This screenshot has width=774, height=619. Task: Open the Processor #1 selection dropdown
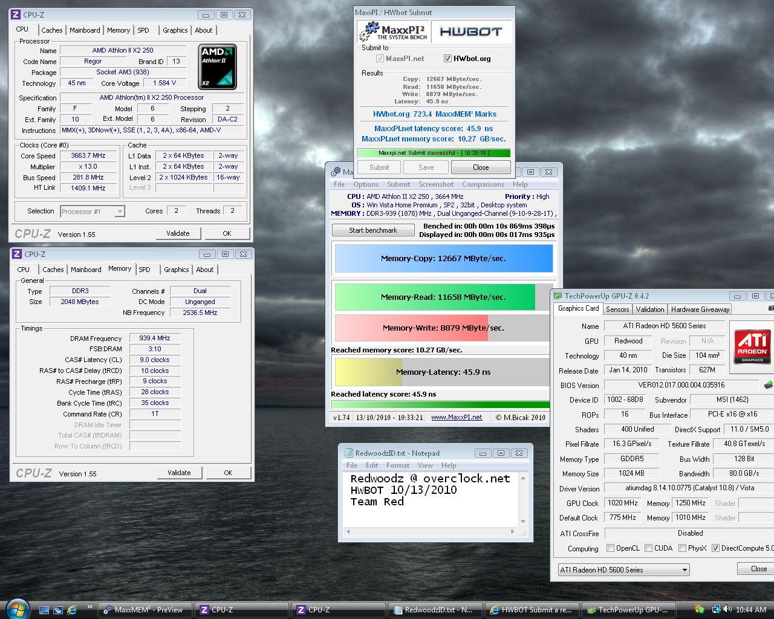[x=93, y=211]
